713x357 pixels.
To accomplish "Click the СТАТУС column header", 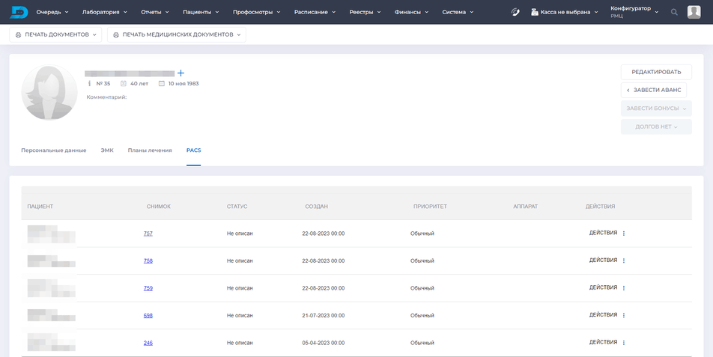I will (237, 207).
